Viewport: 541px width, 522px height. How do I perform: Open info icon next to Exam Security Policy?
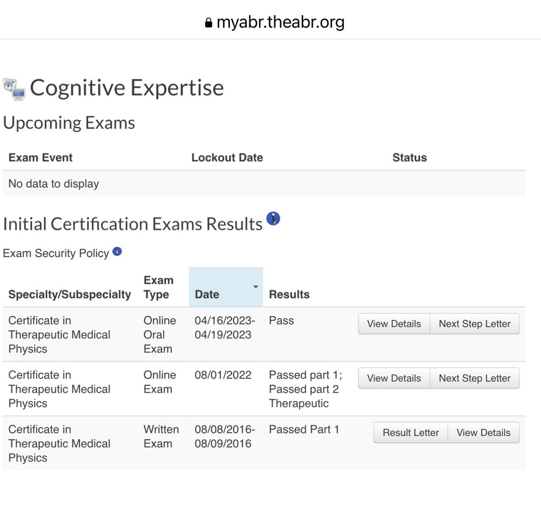tap(117, 252)
